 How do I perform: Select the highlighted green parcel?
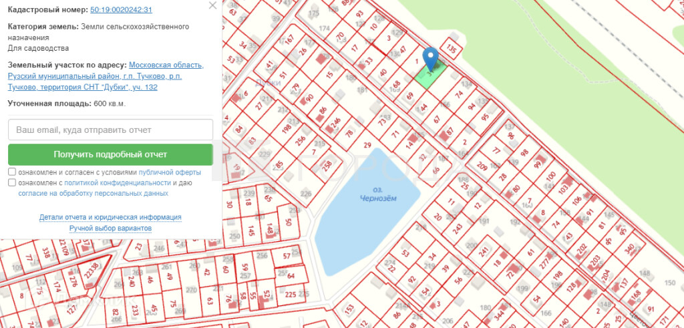(x=431, y=75)
